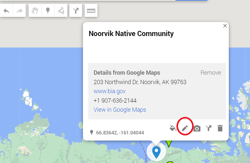Click the coordinates 66.83642, -161.04044
Screen dimensions: 250x163
tap(120, 132)
